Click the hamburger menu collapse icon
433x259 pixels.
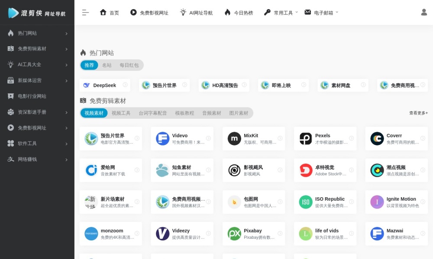point(85,13)
